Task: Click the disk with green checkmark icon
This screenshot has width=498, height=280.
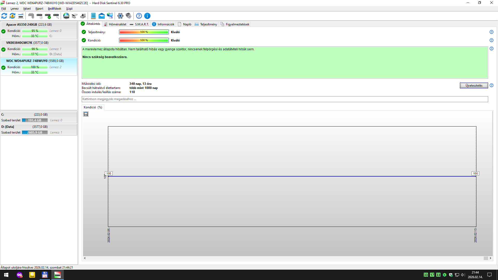Action: click(48, 16)
